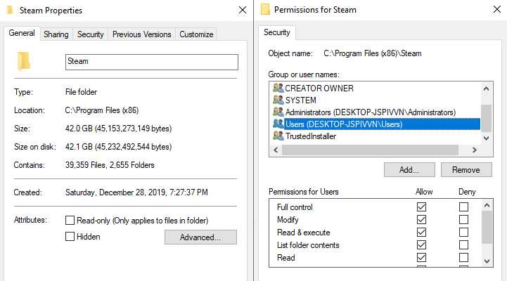Select CREATOR OWNER in the user list

(x=319, y=89)
